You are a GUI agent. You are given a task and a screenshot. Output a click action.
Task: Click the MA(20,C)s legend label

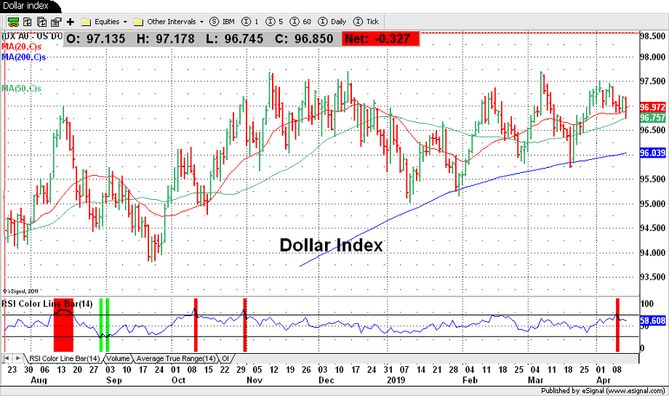[22, 47]
